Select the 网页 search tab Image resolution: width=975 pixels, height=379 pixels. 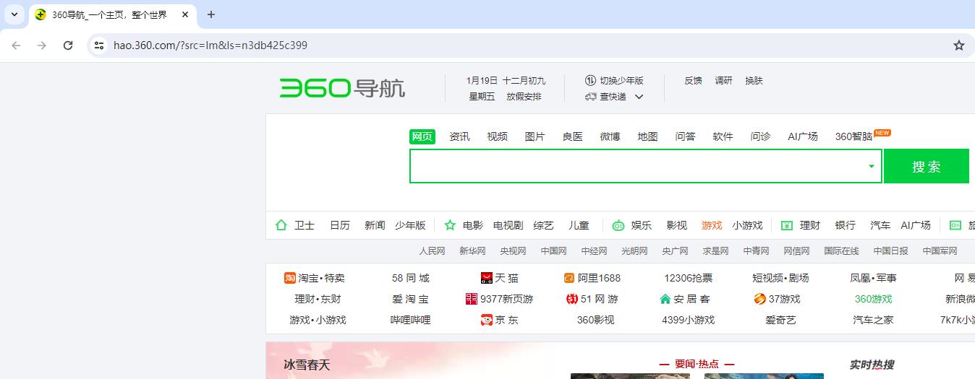pos(422,136)
